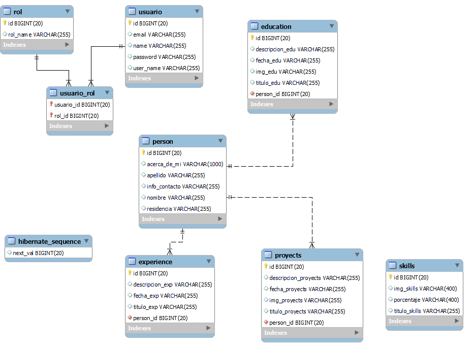Image resolution: width=473 pixels, height=347 pixels.
Task: Select the primary key icon of usuario id
Action: pos(130,23)
